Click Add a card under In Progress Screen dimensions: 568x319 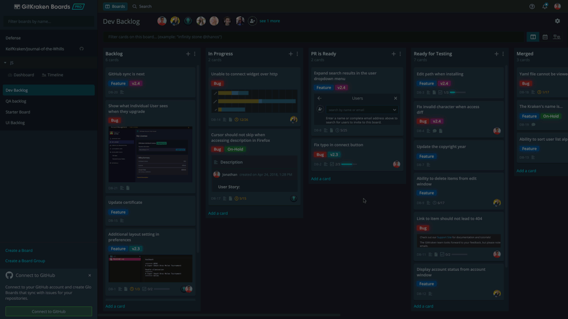point(218,213)
